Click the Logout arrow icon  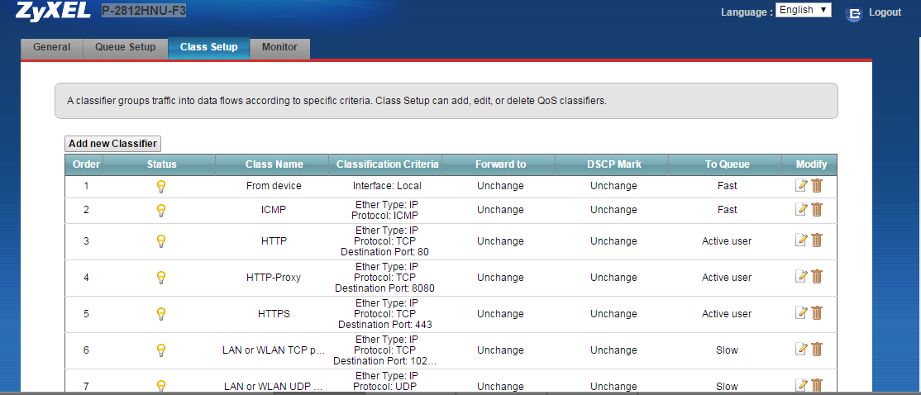pos(854,13)
